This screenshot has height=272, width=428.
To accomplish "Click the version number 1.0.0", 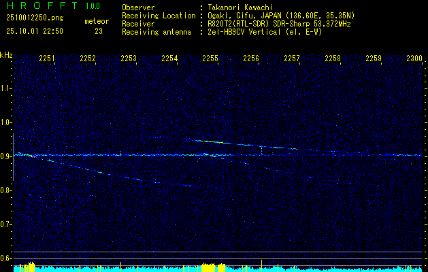I will click(x=93, y=5).
